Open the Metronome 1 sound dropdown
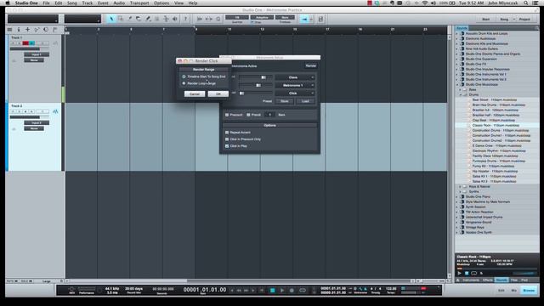Screen dimensions: 544x306 point(295,85)
